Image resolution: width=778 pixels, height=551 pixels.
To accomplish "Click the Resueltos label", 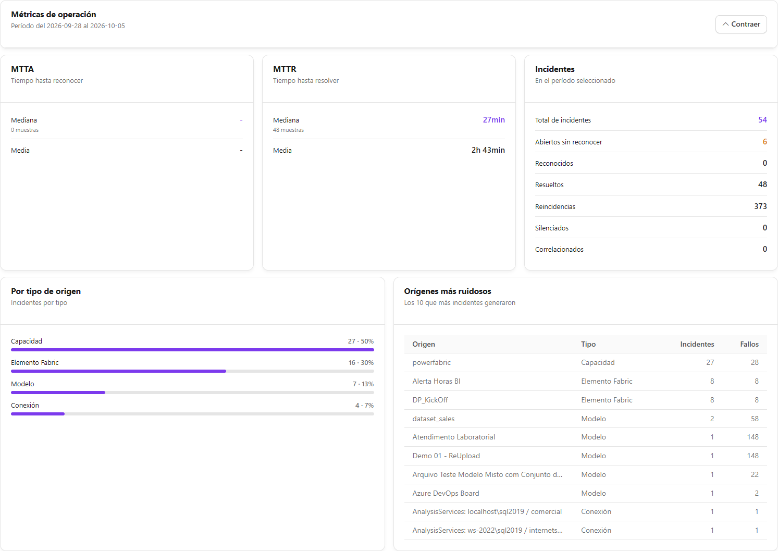I will point(549,185).
